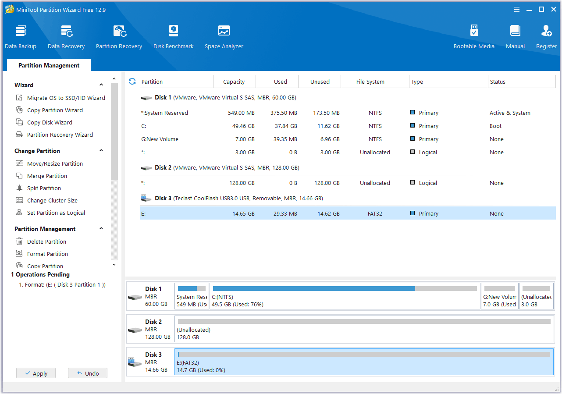Screen dimensions: 562x394
Task: Select the G:New Volume partition row
Action: [348, 139]
